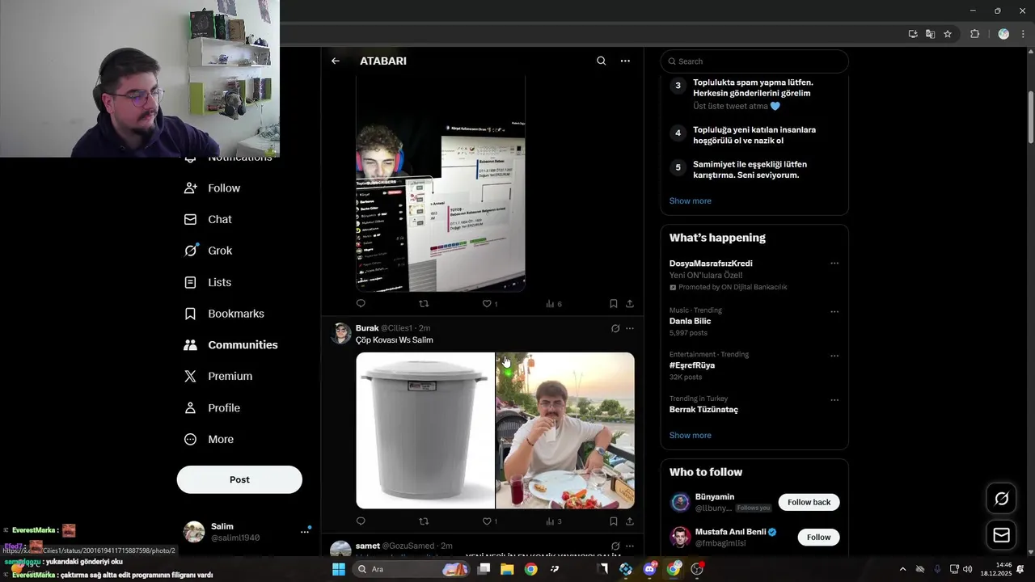Show more under What's happening
The image size is (1035, 582).
click(691, 435)
